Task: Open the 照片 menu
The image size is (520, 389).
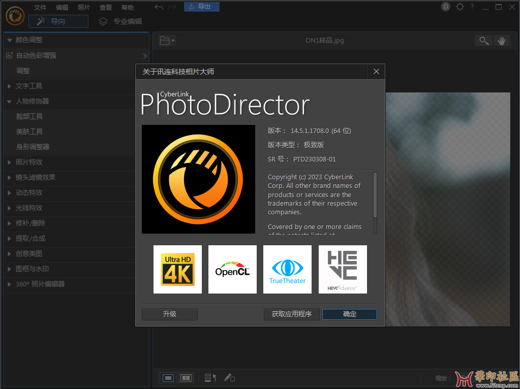Action: (84, 7)
